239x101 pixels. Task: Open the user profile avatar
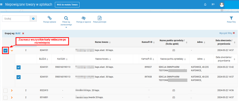(x=222, y=4)
